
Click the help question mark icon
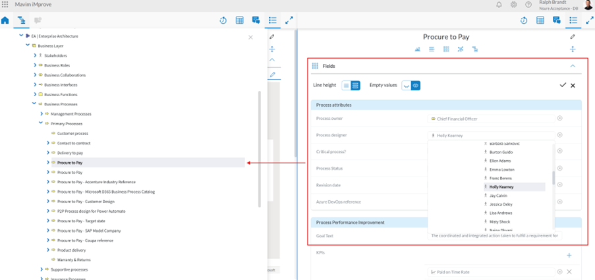click(528, 5)
